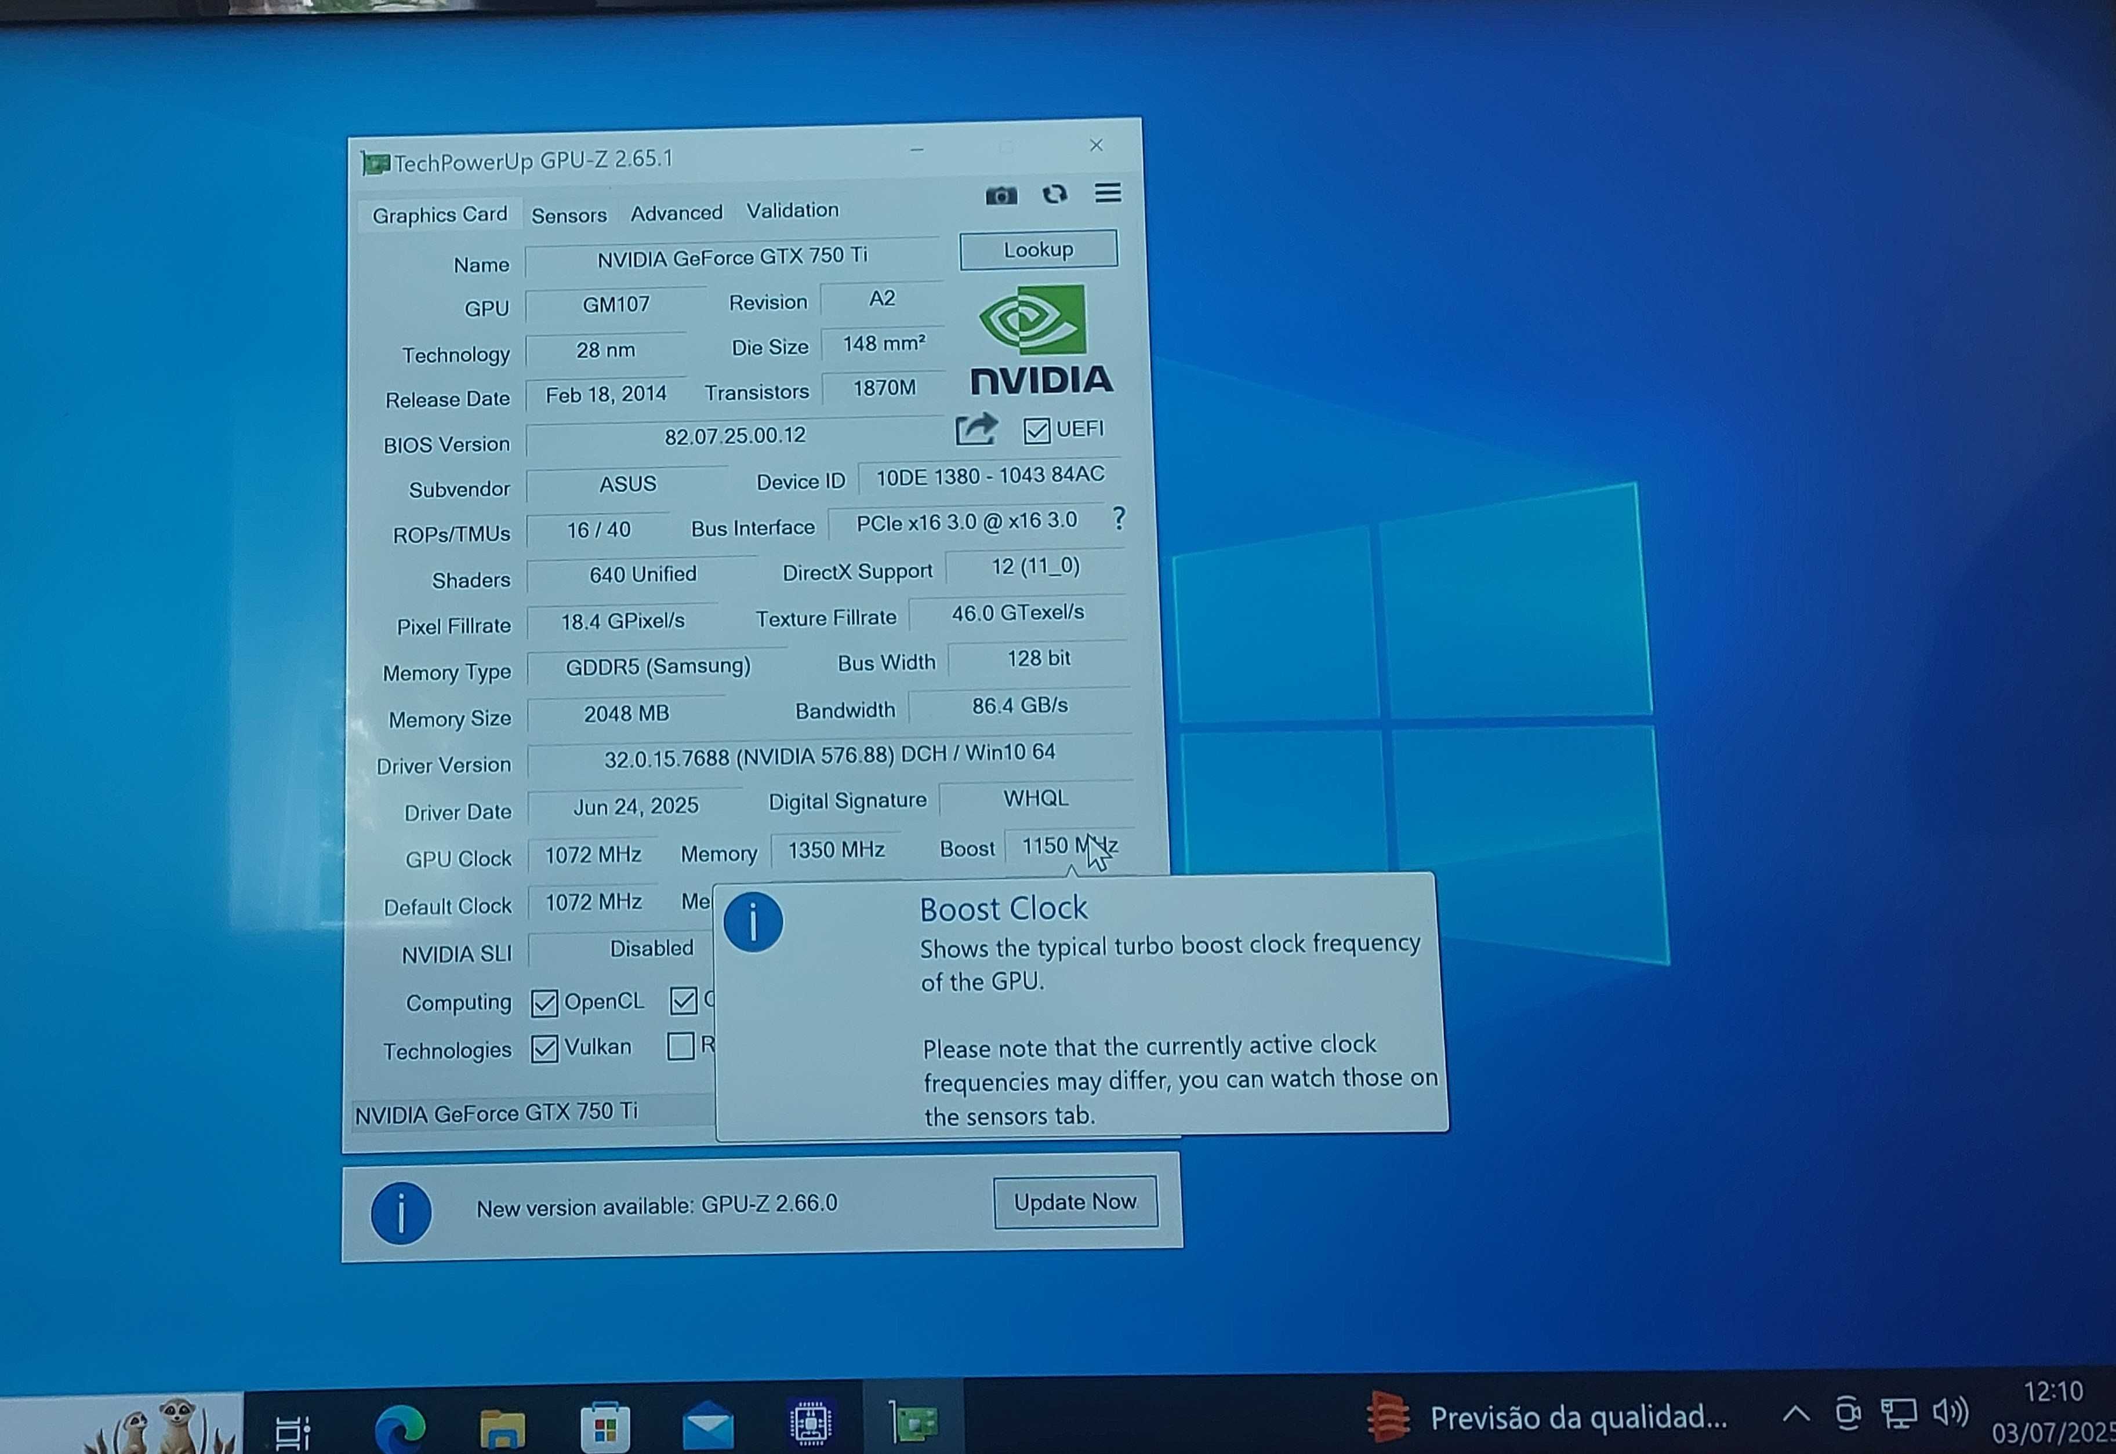Open the volume control in system tray
This screenshot has width=2116, height=1454.
tap(1950, 1413)
